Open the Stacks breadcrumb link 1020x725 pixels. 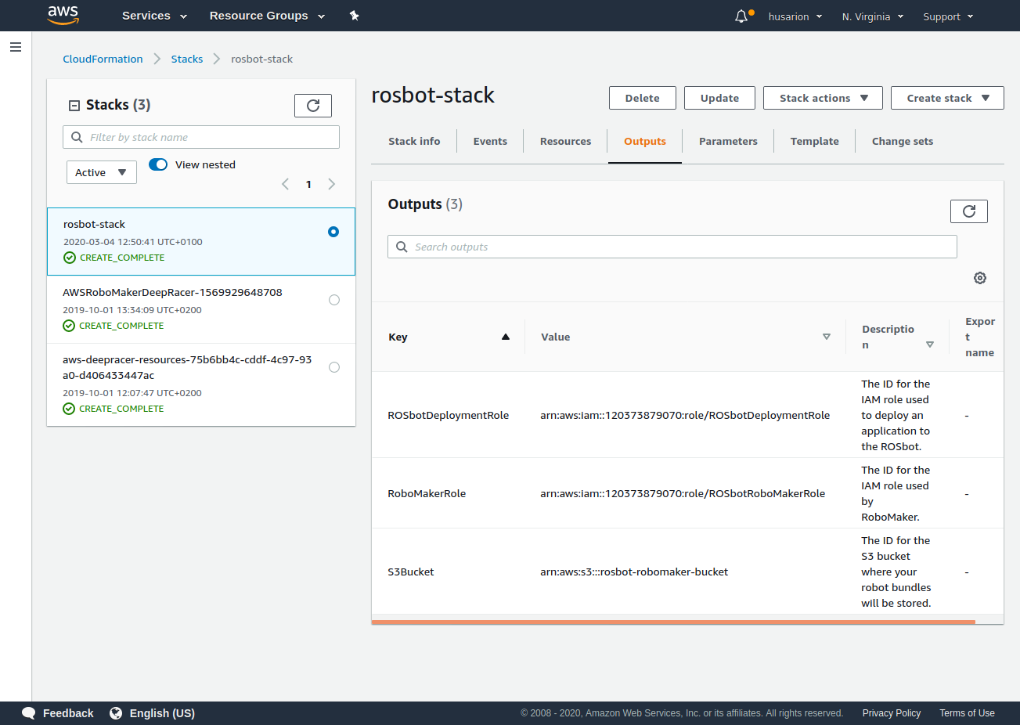click(x=187, y=59)
